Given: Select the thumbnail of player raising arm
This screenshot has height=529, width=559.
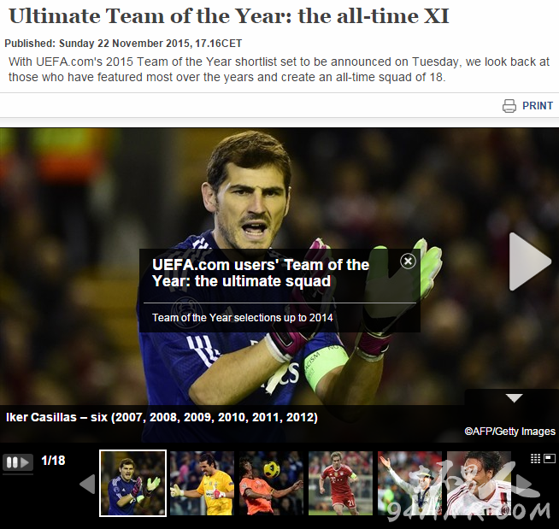Looking at the screenshot, I should click(409, 483).
